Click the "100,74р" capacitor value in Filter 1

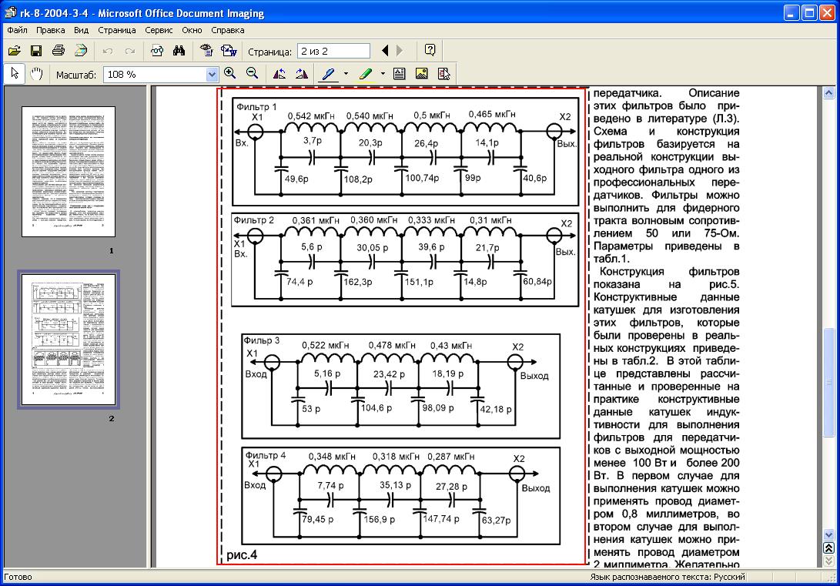(x=422, y=178)
